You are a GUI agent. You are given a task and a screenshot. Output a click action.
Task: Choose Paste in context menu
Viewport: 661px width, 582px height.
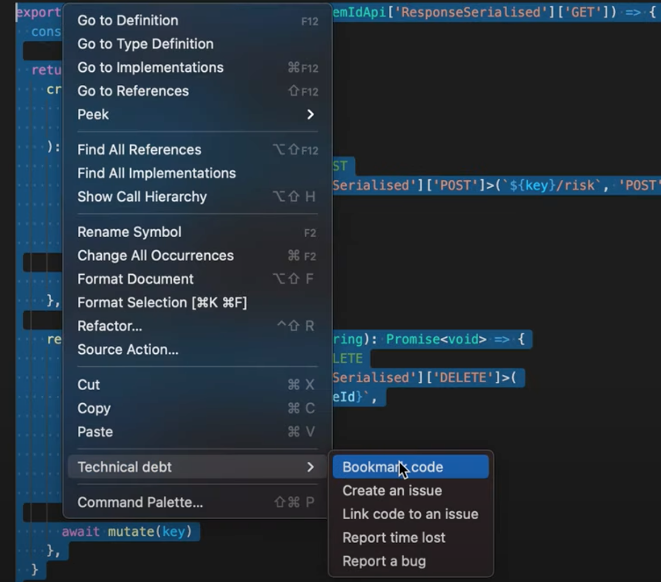197,432
